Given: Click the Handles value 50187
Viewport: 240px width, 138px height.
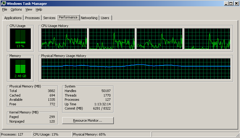Looking at the screenshot, I should 106,91.
